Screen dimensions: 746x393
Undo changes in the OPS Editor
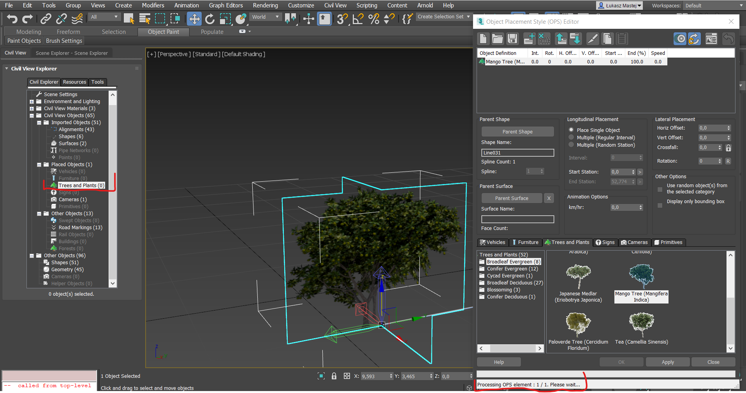tap(728, 39)
